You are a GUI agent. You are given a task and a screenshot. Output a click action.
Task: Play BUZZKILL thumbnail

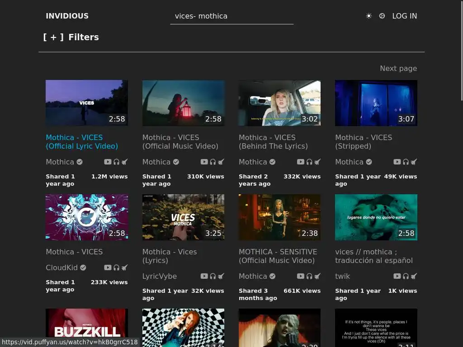pos(87,328)
